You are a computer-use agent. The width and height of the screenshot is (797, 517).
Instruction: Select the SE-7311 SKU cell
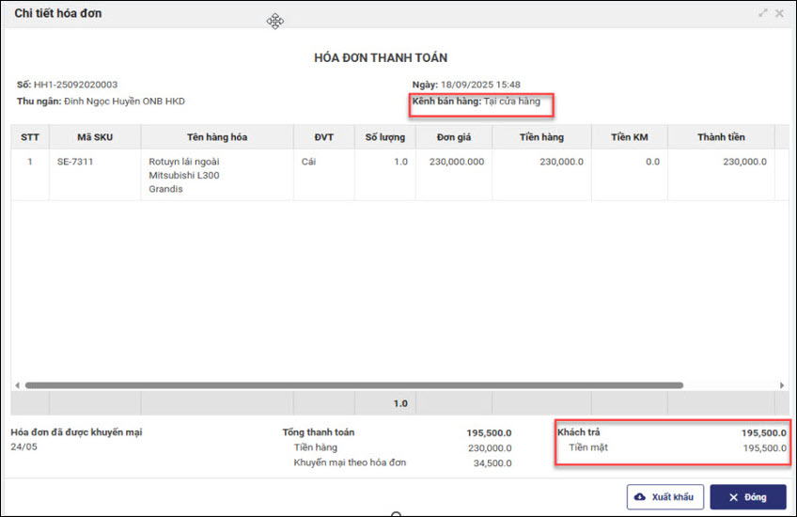[x=74, y=162]
